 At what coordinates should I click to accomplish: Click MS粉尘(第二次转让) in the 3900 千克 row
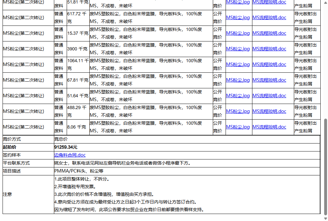tap(24, 49)
